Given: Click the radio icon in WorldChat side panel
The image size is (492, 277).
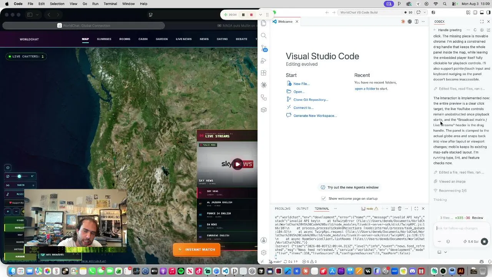Looking at the screenshot, I should [x=8, y=185].
